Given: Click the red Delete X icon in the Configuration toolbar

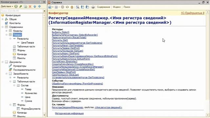Looking at the screenshot, I should [30, 7].
